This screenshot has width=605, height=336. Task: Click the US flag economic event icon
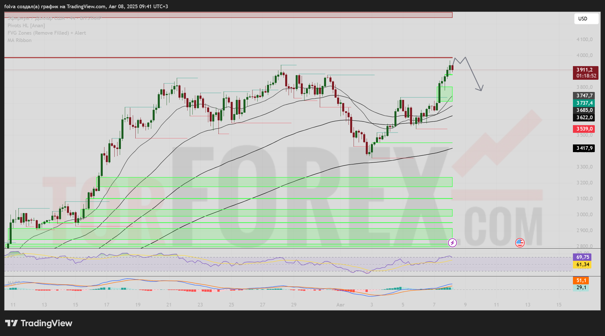pyautogui.click(x=520, y=243)
